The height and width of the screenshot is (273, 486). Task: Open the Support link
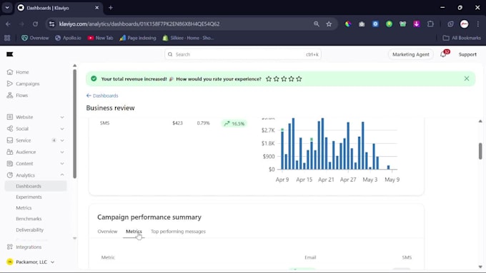(467, 54)
